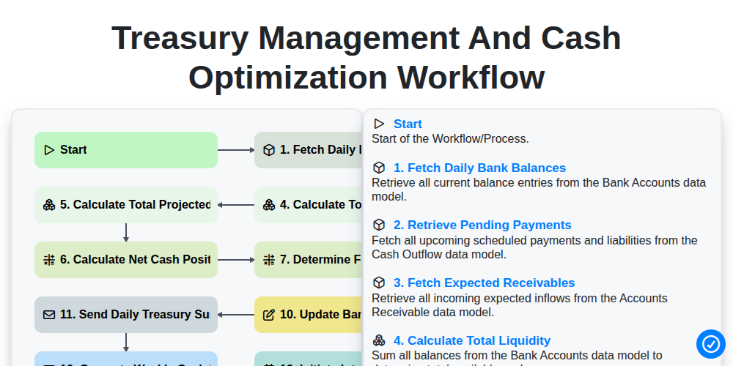The height and width of the screenshot is (366, 733).
Task: Click the grid icon on Determine node 7
Action: 269,260
